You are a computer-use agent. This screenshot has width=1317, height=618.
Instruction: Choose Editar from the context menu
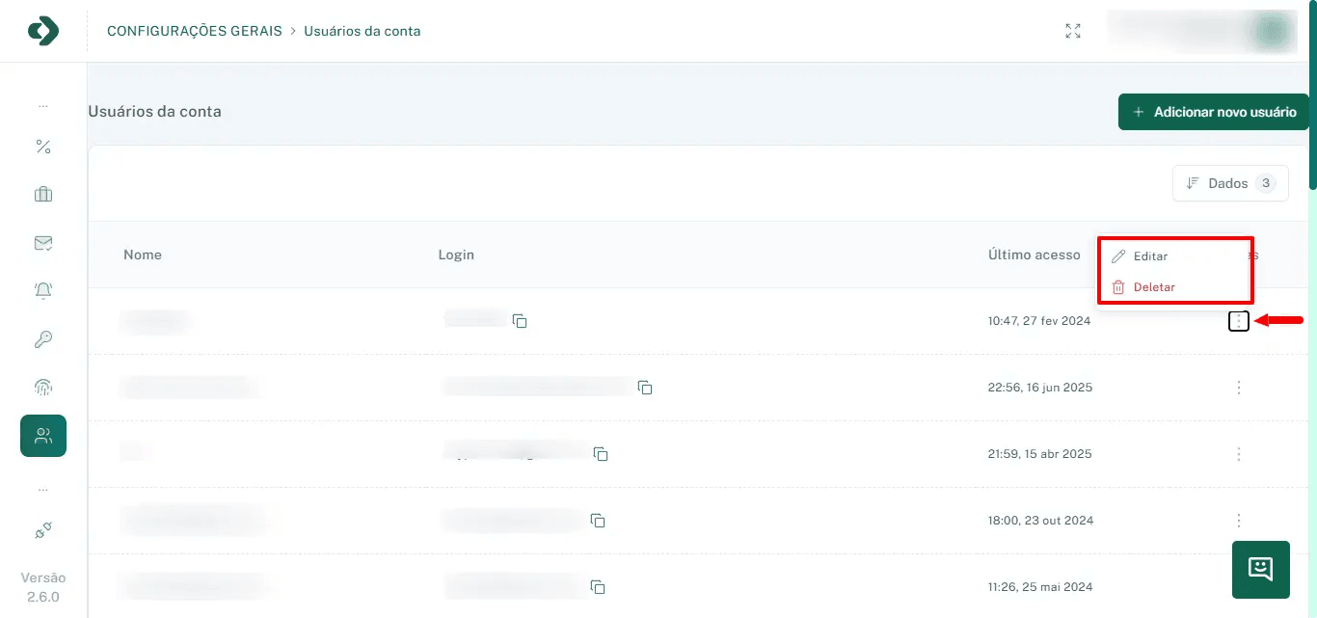pos(1150,256)
